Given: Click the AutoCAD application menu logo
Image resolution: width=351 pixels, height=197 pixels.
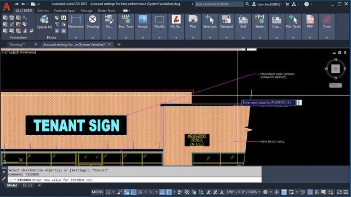Looking at the screenshot, I should tap(7, 6).
